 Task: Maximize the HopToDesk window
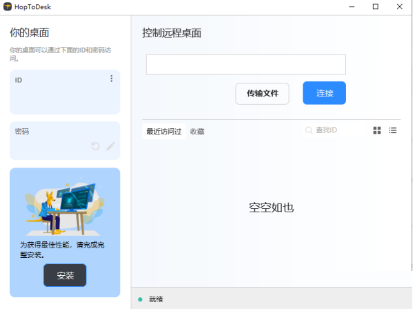[376, 7]
